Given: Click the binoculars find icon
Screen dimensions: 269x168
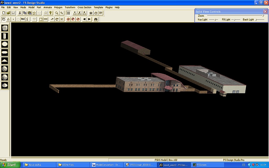Looking at the screenshot, I should 96,19.
